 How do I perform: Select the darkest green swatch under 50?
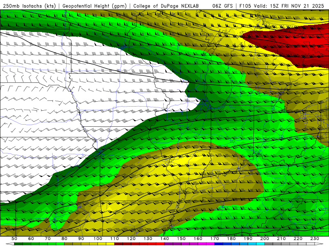coord(18,244)
